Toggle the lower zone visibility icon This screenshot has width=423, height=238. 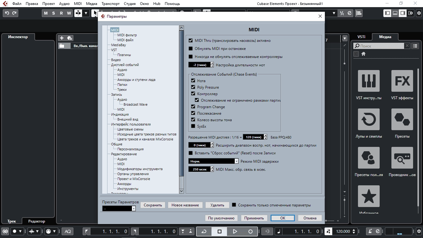point(395,13)
